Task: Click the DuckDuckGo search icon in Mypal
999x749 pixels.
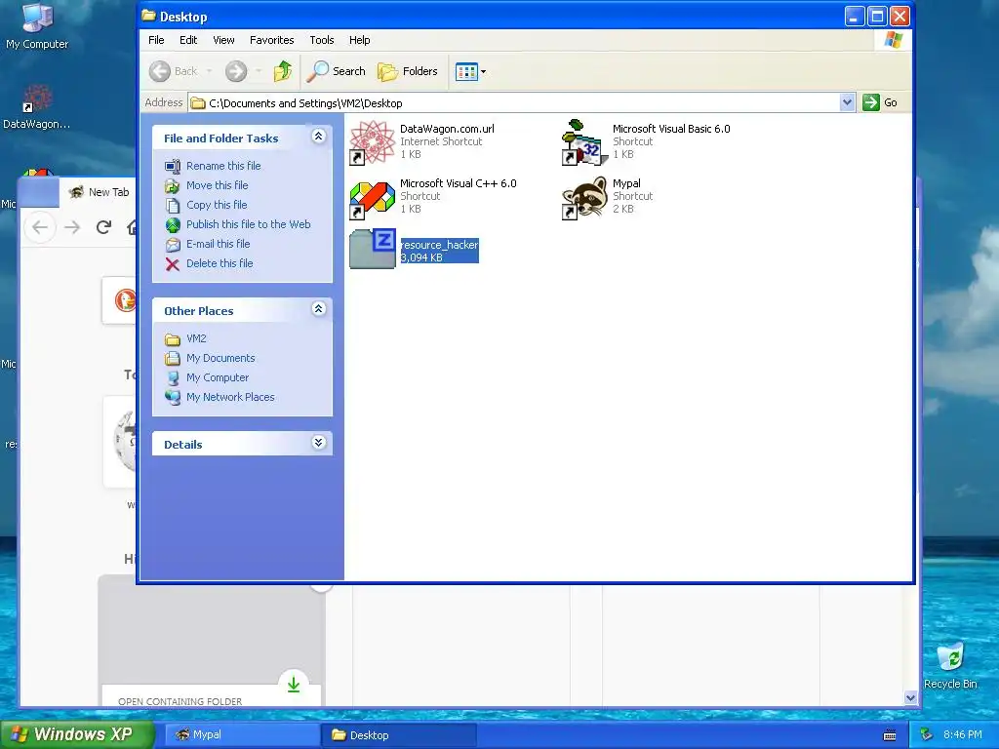Action: (126, 300)
